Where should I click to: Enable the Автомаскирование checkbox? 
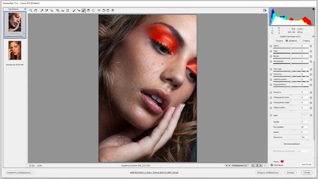point(282,144)
